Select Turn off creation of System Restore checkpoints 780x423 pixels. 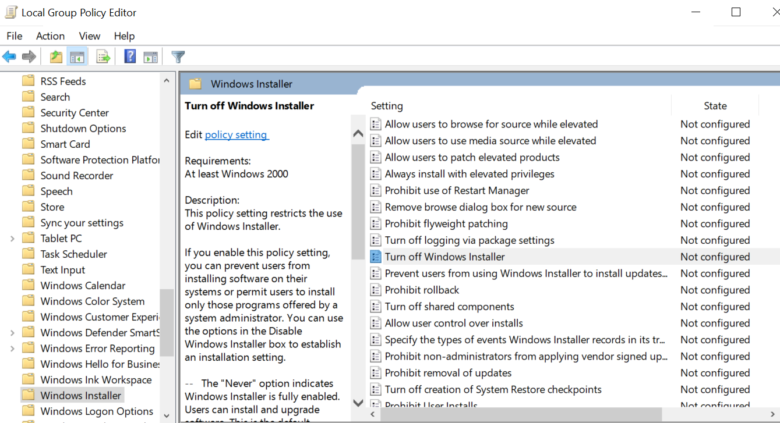point(493,389)
